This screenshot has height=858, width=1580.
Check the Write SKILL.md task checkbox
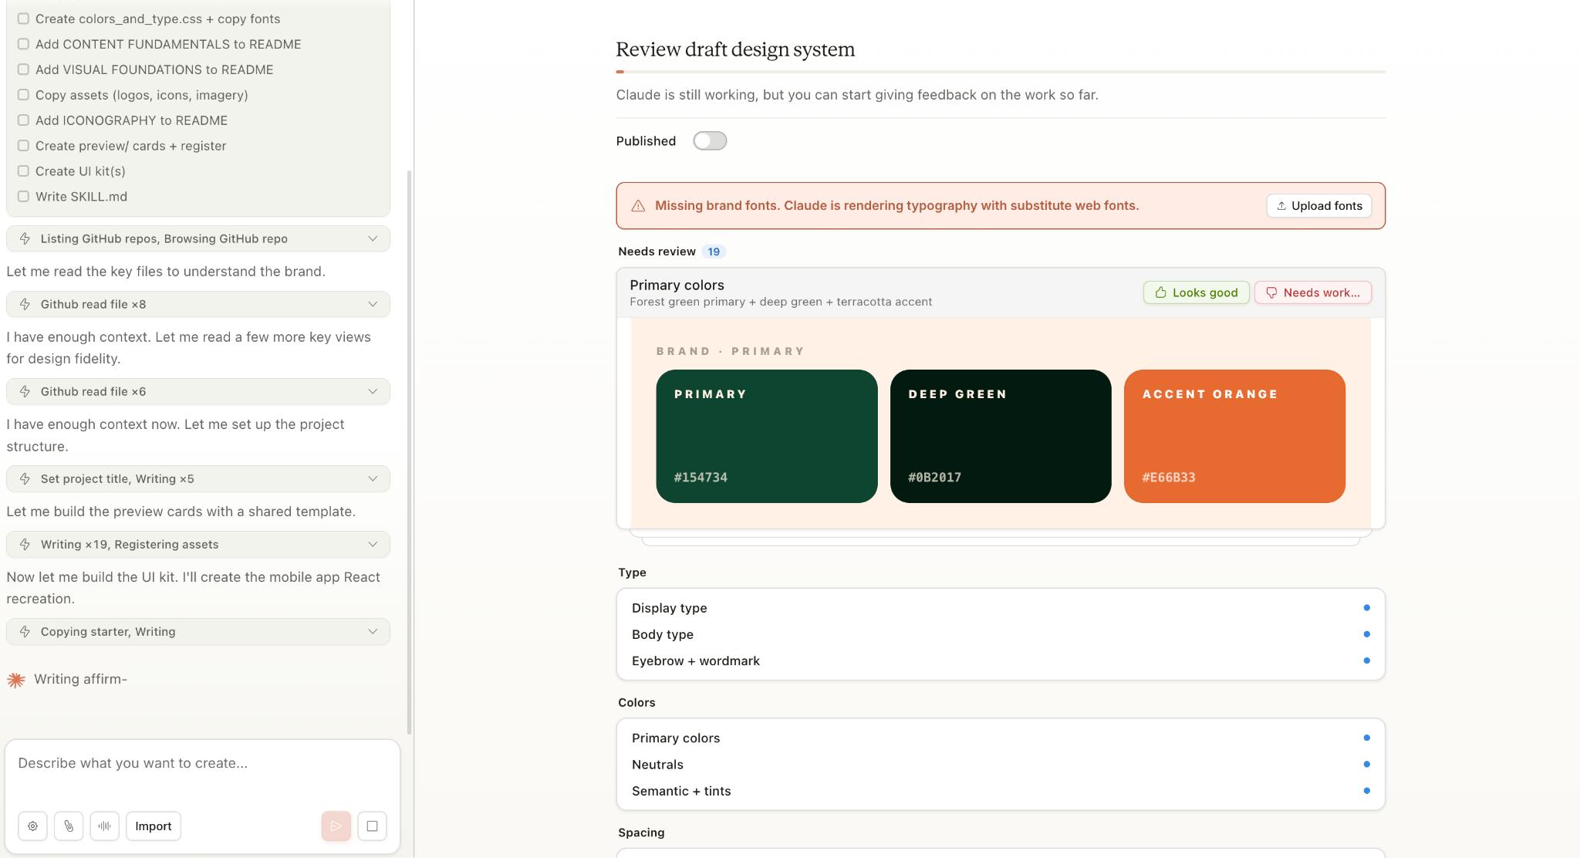(x=23, y=197)
